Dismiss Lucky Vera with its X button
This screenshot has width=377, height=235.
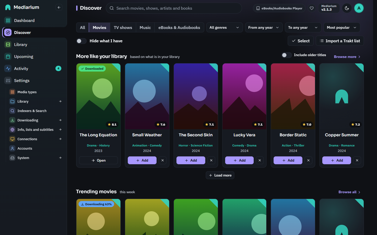[x=260, y=160]
